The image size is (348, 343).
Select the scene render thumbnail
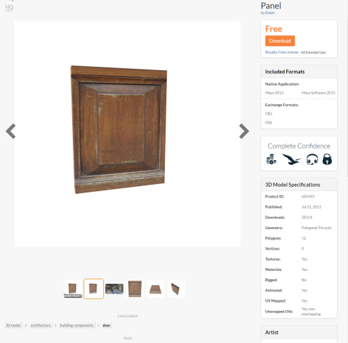(x=114, y=289)
